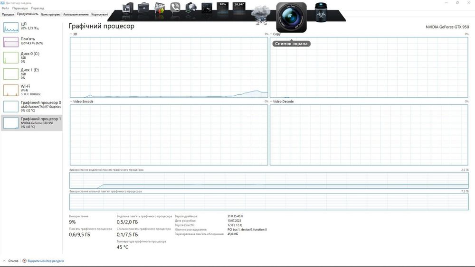Screen dimensions: 475x267
Task: Click the Графічний процесор page heading
Action: (x=102, y=26)
